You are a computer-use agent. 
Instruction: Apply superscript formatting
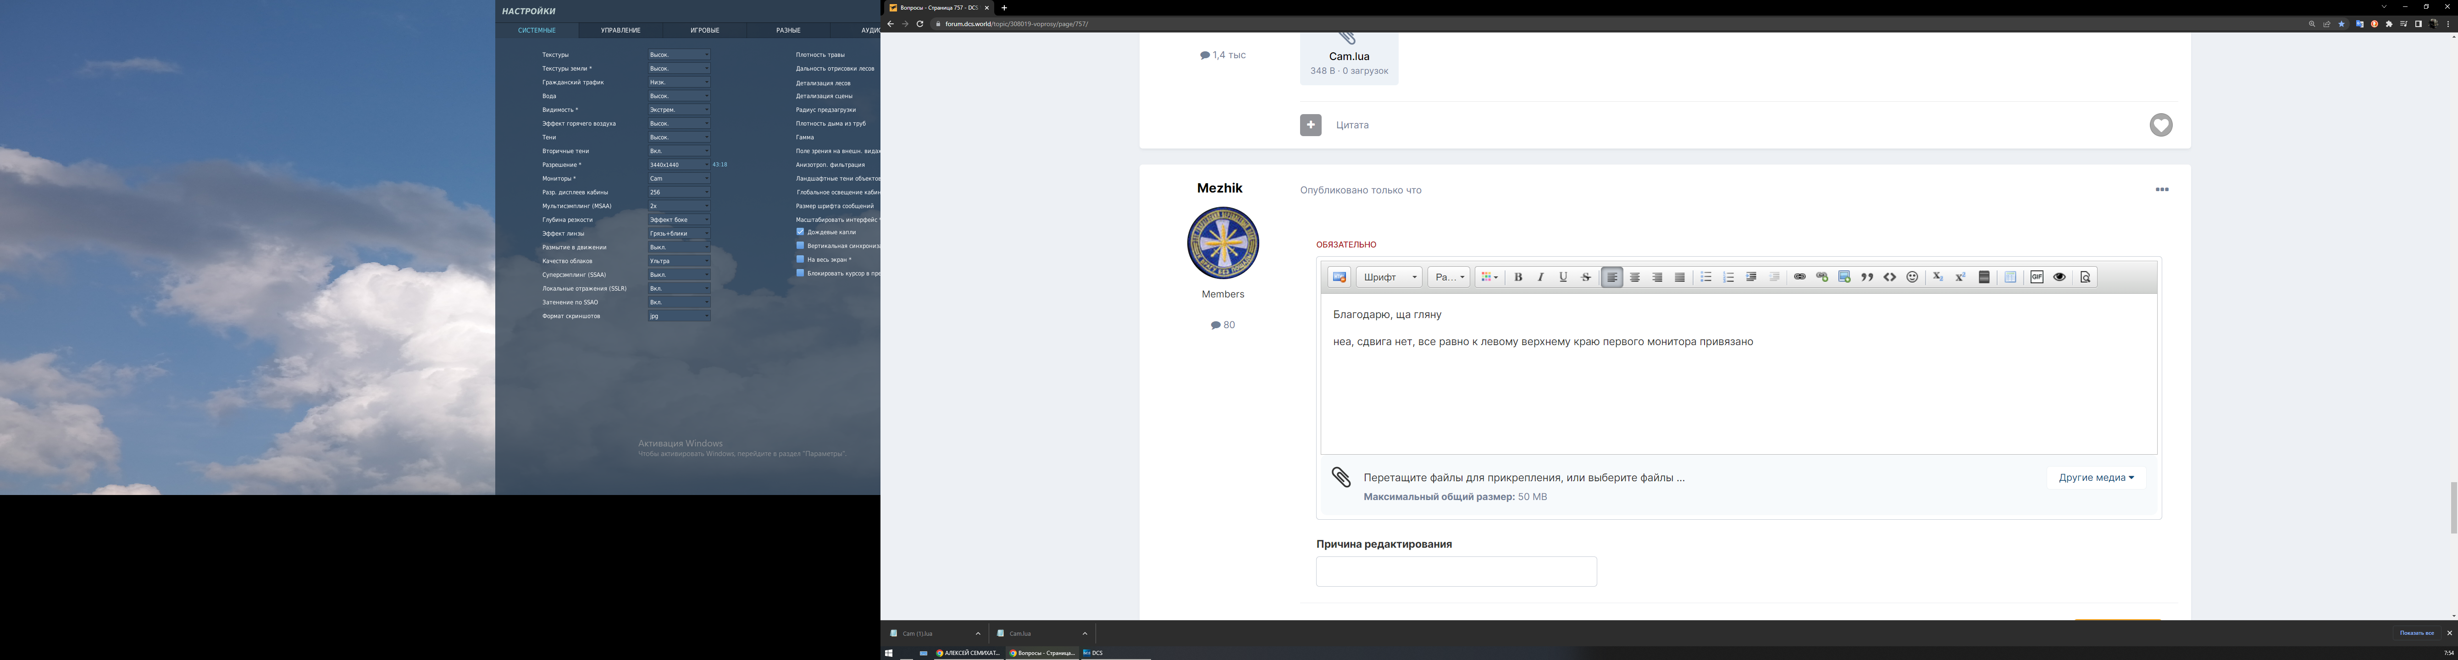1961,278
